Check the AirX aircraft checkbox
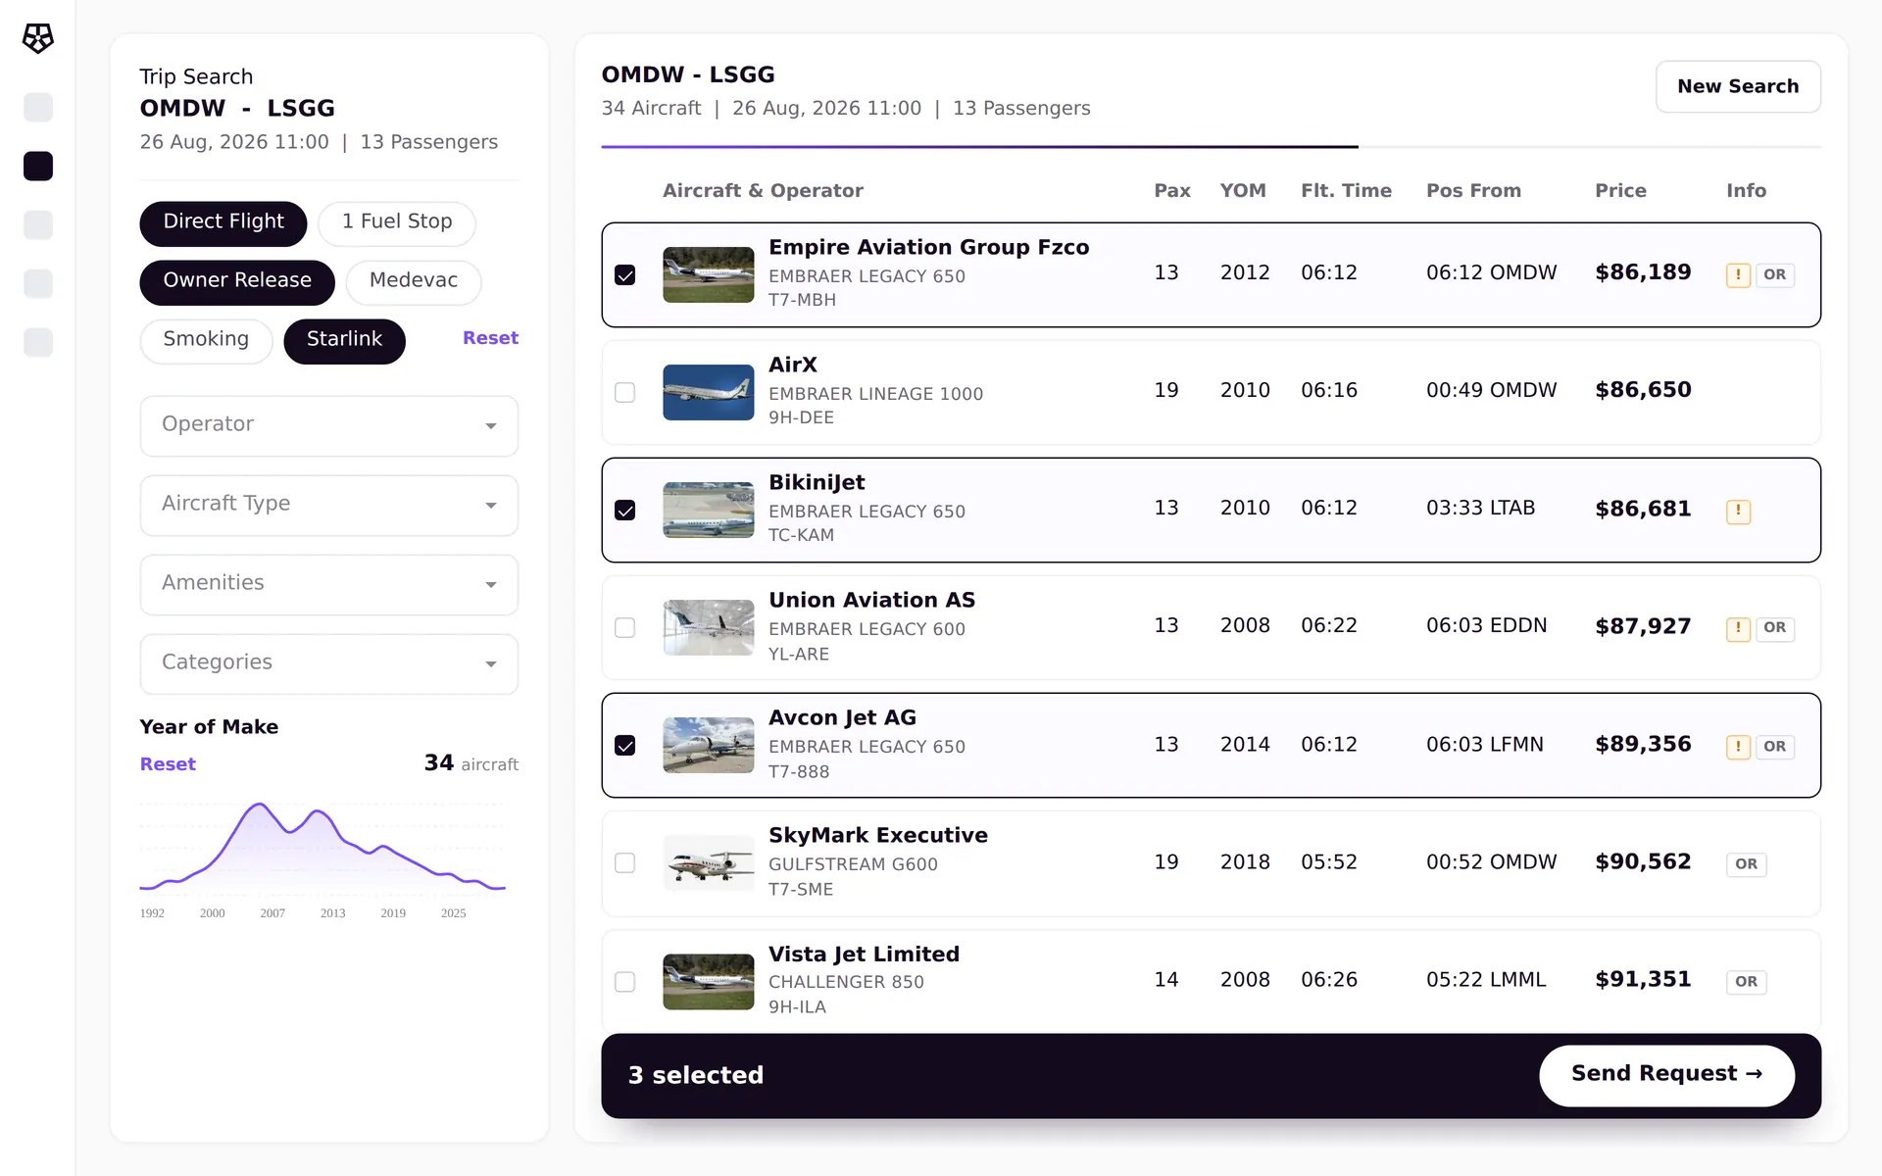1882x1176 pixels. tap(624, 393)
